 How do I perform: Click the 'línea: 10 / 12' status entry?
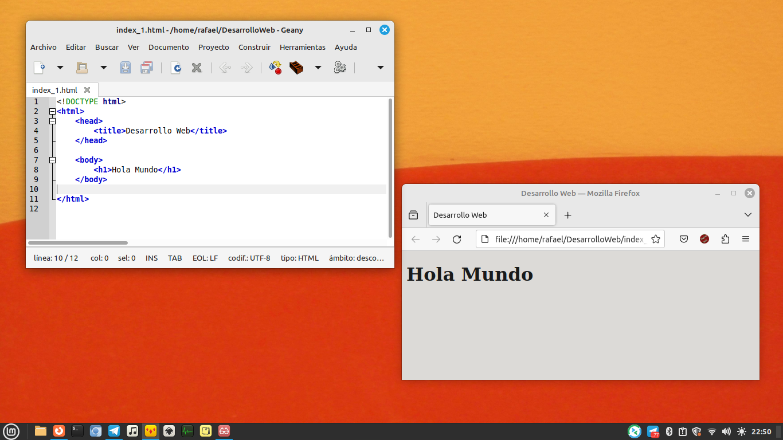point(56,258)
